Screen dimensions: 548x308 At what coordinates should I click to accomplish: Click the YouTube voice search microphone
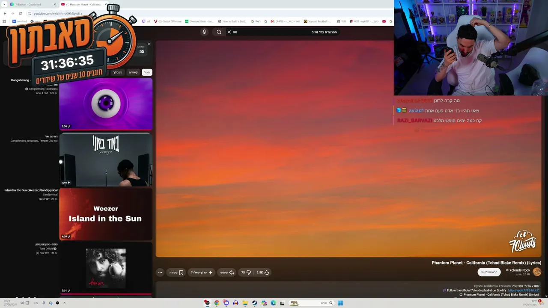[x=204, y=32]
